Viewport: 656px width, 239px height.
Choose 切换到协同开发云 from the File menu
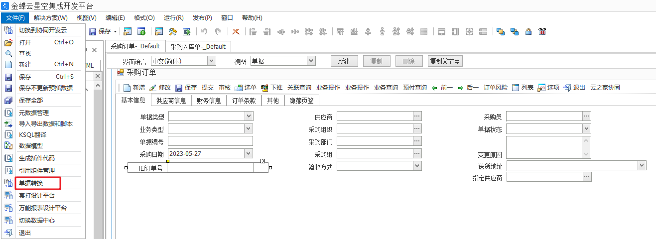pyautogui.click(x=43, y=30)
